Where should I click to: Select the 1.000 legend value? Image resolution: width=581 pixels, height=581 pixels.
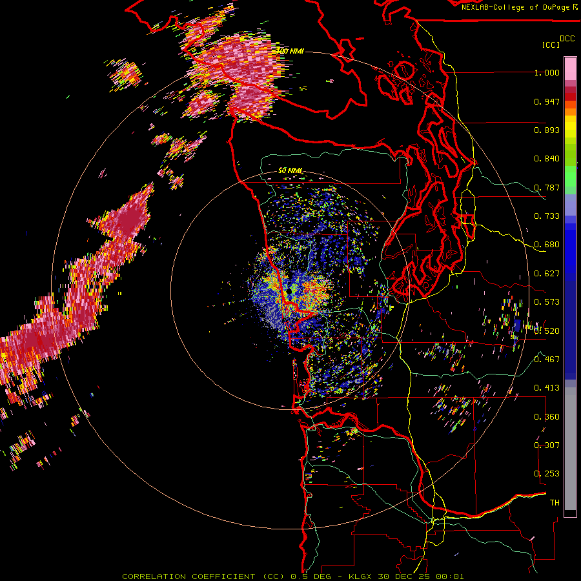point(547,72)
